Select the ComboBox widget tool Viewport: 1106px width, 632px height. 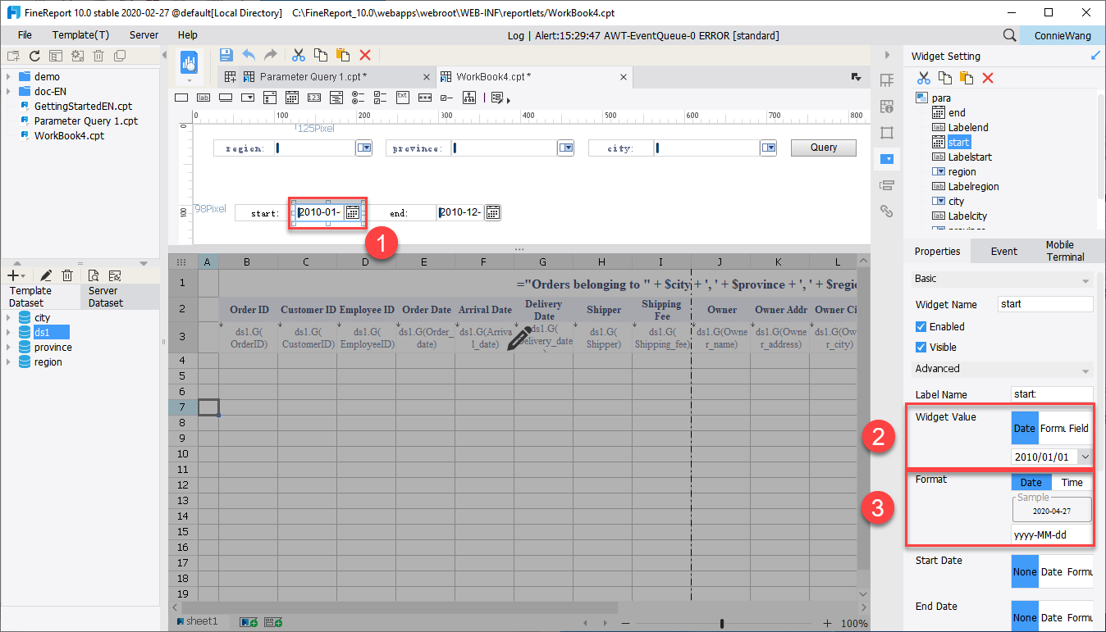[247, 97]
